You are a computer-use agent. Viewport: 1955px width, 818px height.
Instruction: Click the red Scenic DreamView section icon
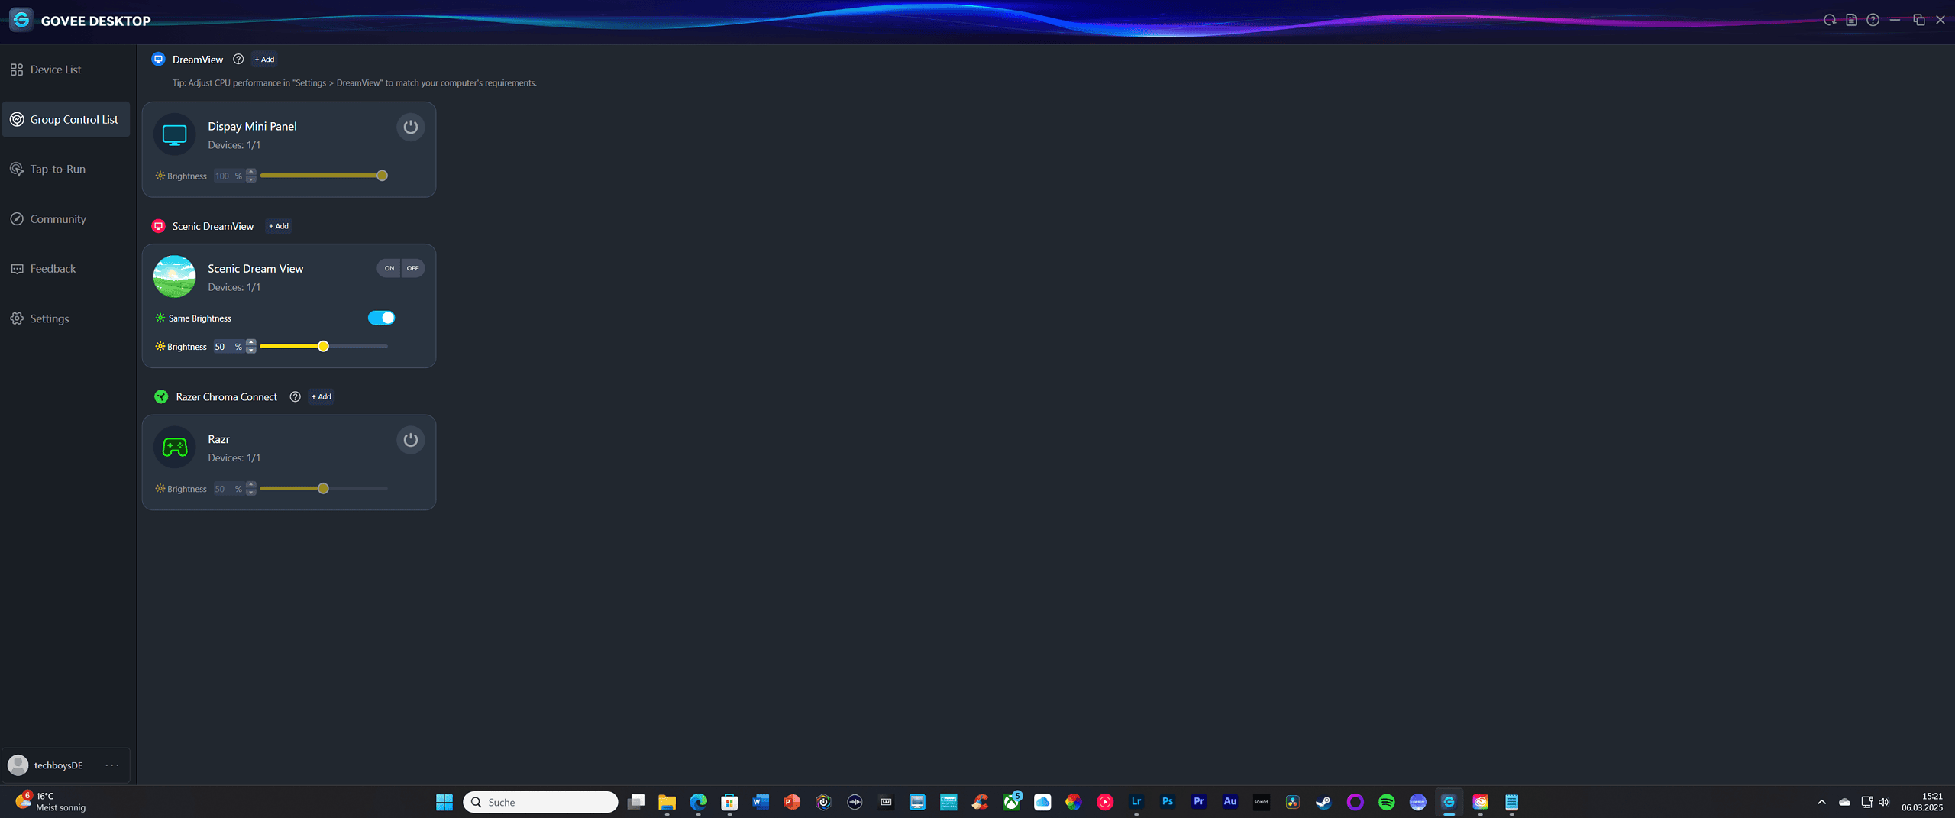(158, 226)
